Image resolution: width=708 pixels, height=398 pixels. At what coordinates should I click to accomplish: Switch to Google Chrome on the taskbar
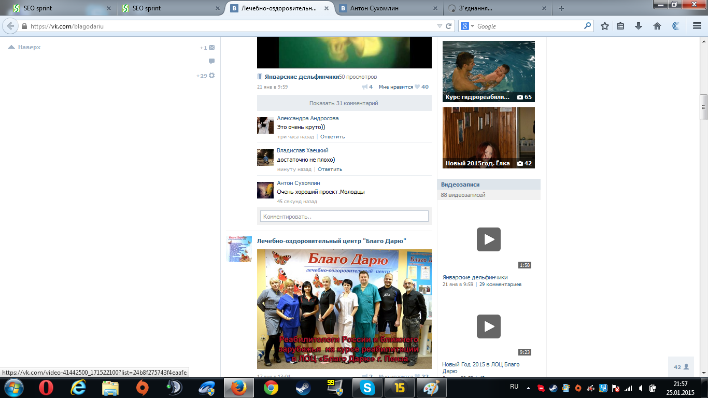pyautogui.click(x=271, y=388)
